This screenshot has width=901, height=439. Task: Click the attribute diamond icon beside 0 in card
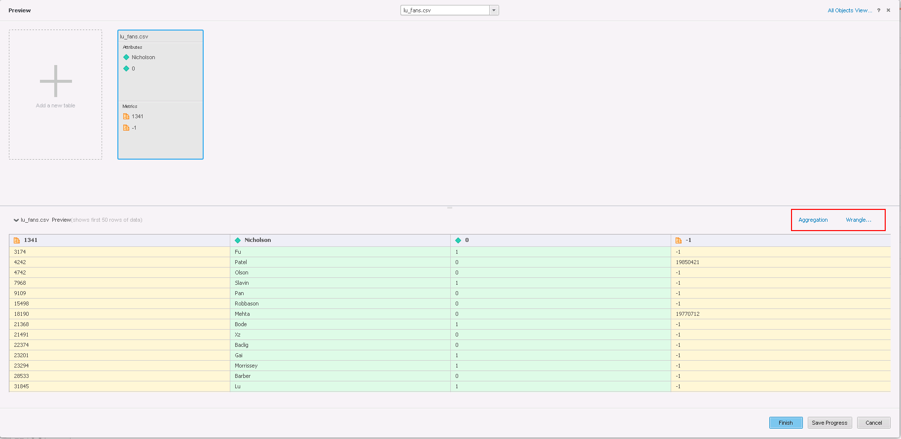click(x=126, y=68)
